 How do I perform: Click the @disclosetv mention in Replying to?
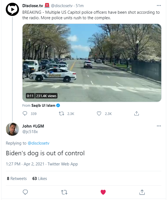click(x=38, y=143)
